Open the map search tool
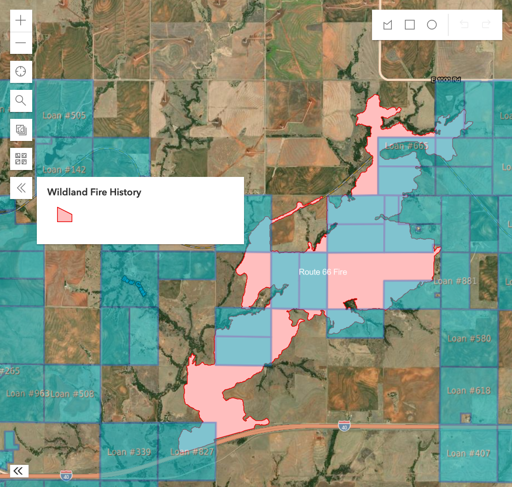Viewport: 512px width, 487px height. (21, 100)
